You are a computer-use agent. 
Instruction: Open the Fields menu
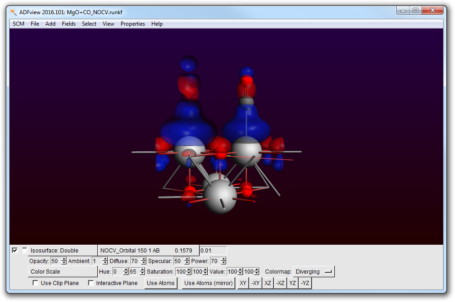[x=68, y=24]
